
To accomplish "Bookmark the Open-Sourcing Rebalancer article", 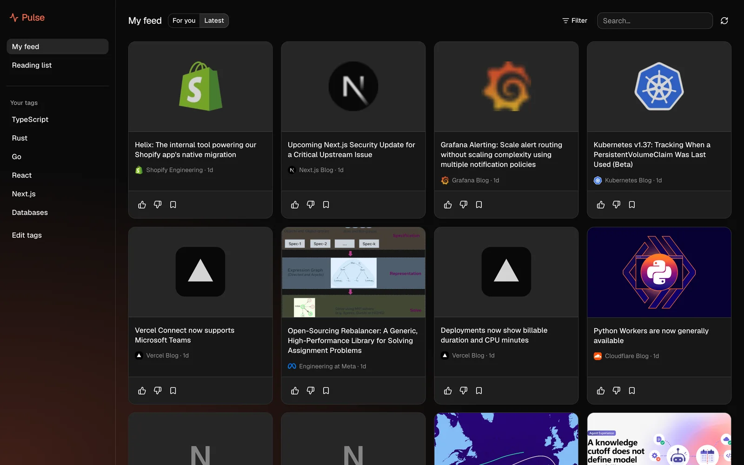I will point(326,391).
